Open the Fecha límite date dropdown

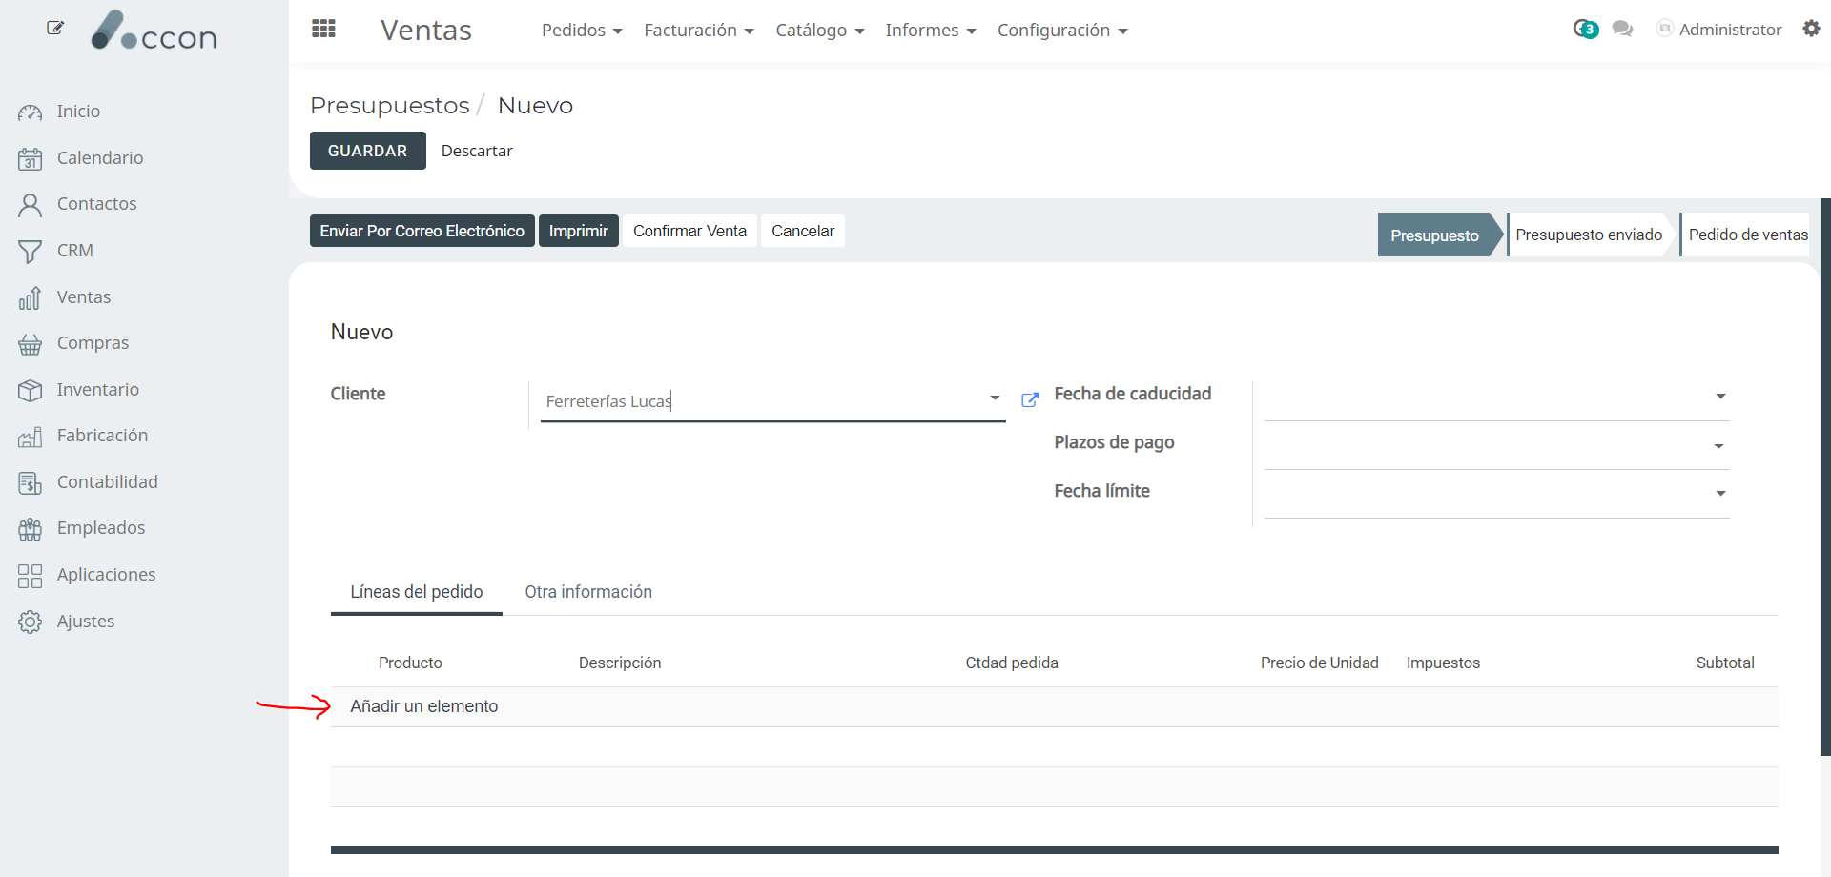(1720, 494)
